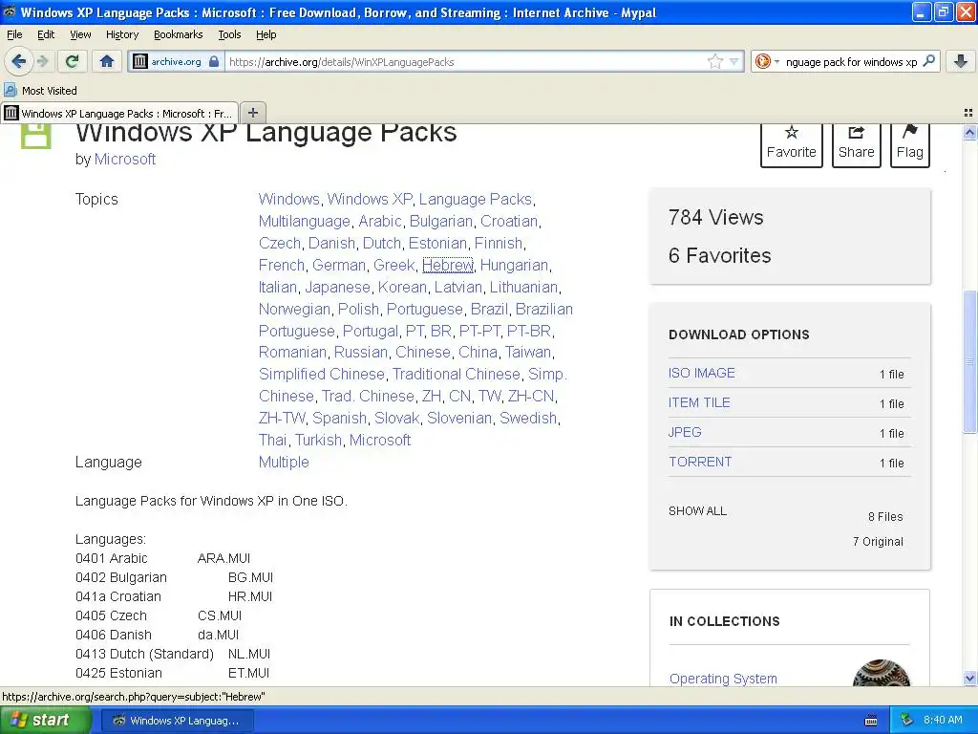Click the system tray notification icon
The width and height of the screenshot is (978, 734).
click(907, 720)
